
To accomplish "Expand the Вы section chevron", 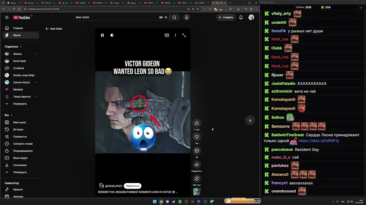I will coord(12,115).
